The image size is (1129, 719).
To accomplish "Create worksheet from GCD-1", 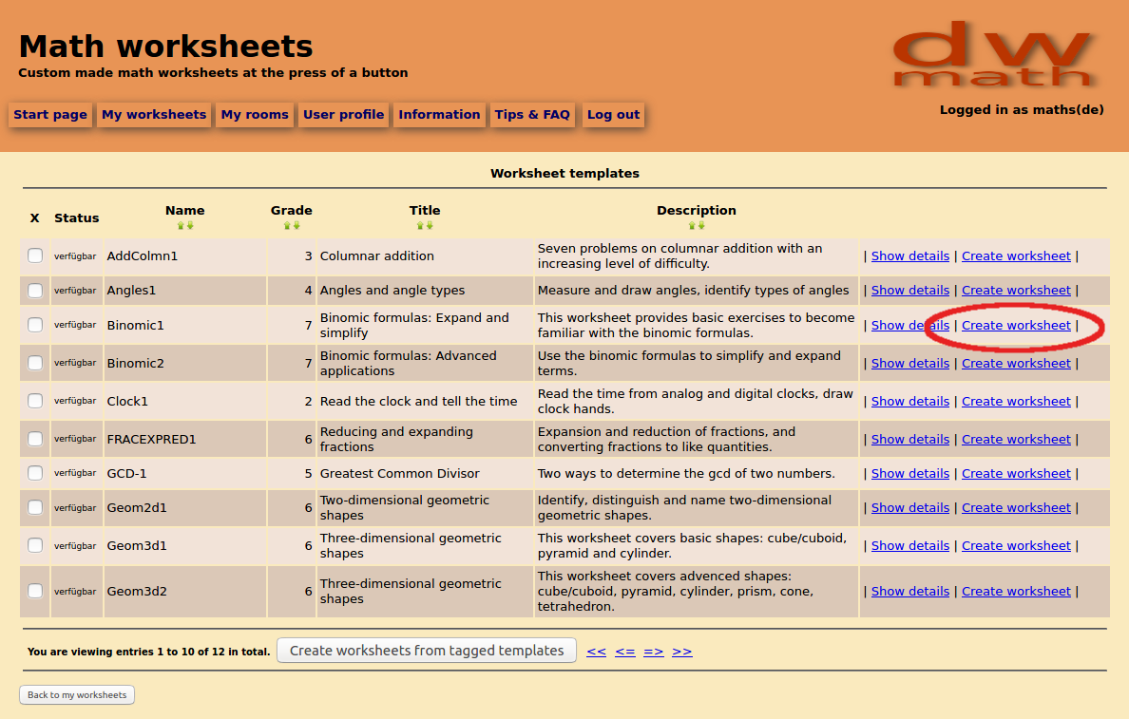I will 1016,474.
